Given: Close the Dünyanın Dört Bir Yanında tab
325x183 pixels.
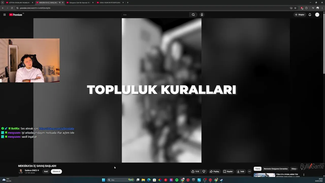Looking at the screenshot, I should 93,3.
